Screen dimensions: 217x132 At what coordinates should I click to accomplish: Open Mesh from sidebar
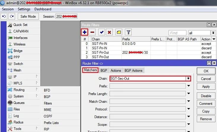coord(23,70)
